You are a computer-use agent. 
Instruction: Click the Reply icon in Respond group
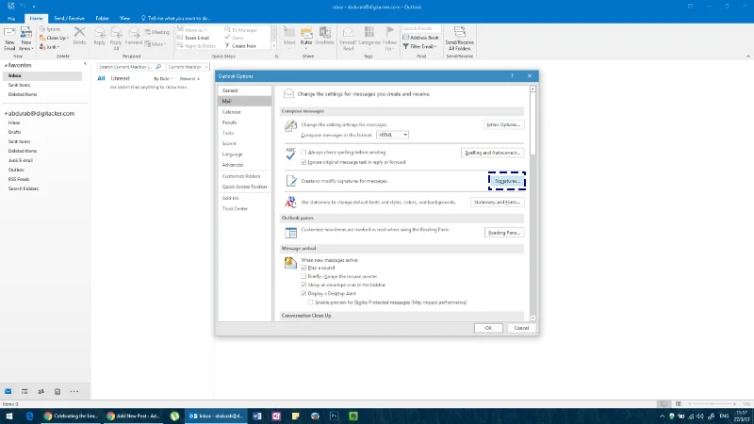click(100, 36)
